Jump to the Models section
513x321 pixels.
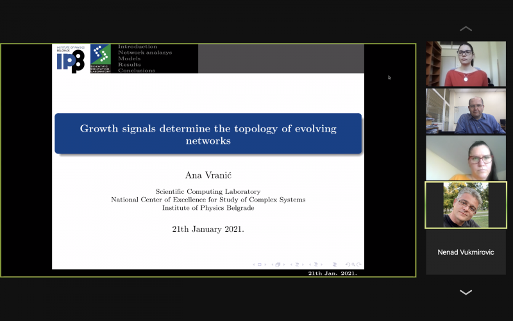(x=129, y=58)
